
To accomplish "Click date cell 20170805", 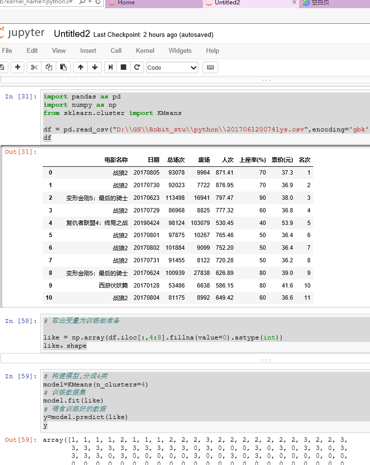I will pyautogui.click(x=146, y=173).
